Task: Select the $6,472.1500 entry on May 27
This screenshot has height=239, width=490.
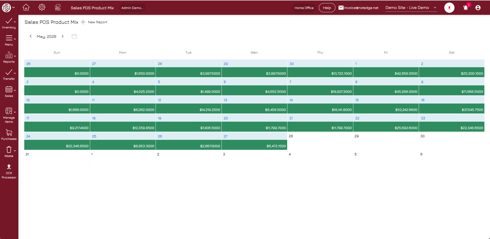Action: tap(254, 145)
